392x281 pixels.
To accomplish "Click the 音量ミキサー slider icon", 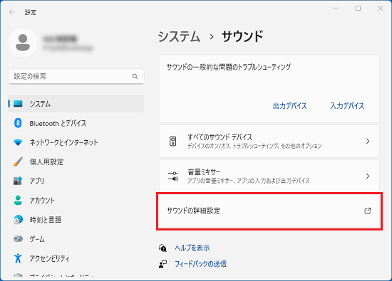I will pos(172,176).
